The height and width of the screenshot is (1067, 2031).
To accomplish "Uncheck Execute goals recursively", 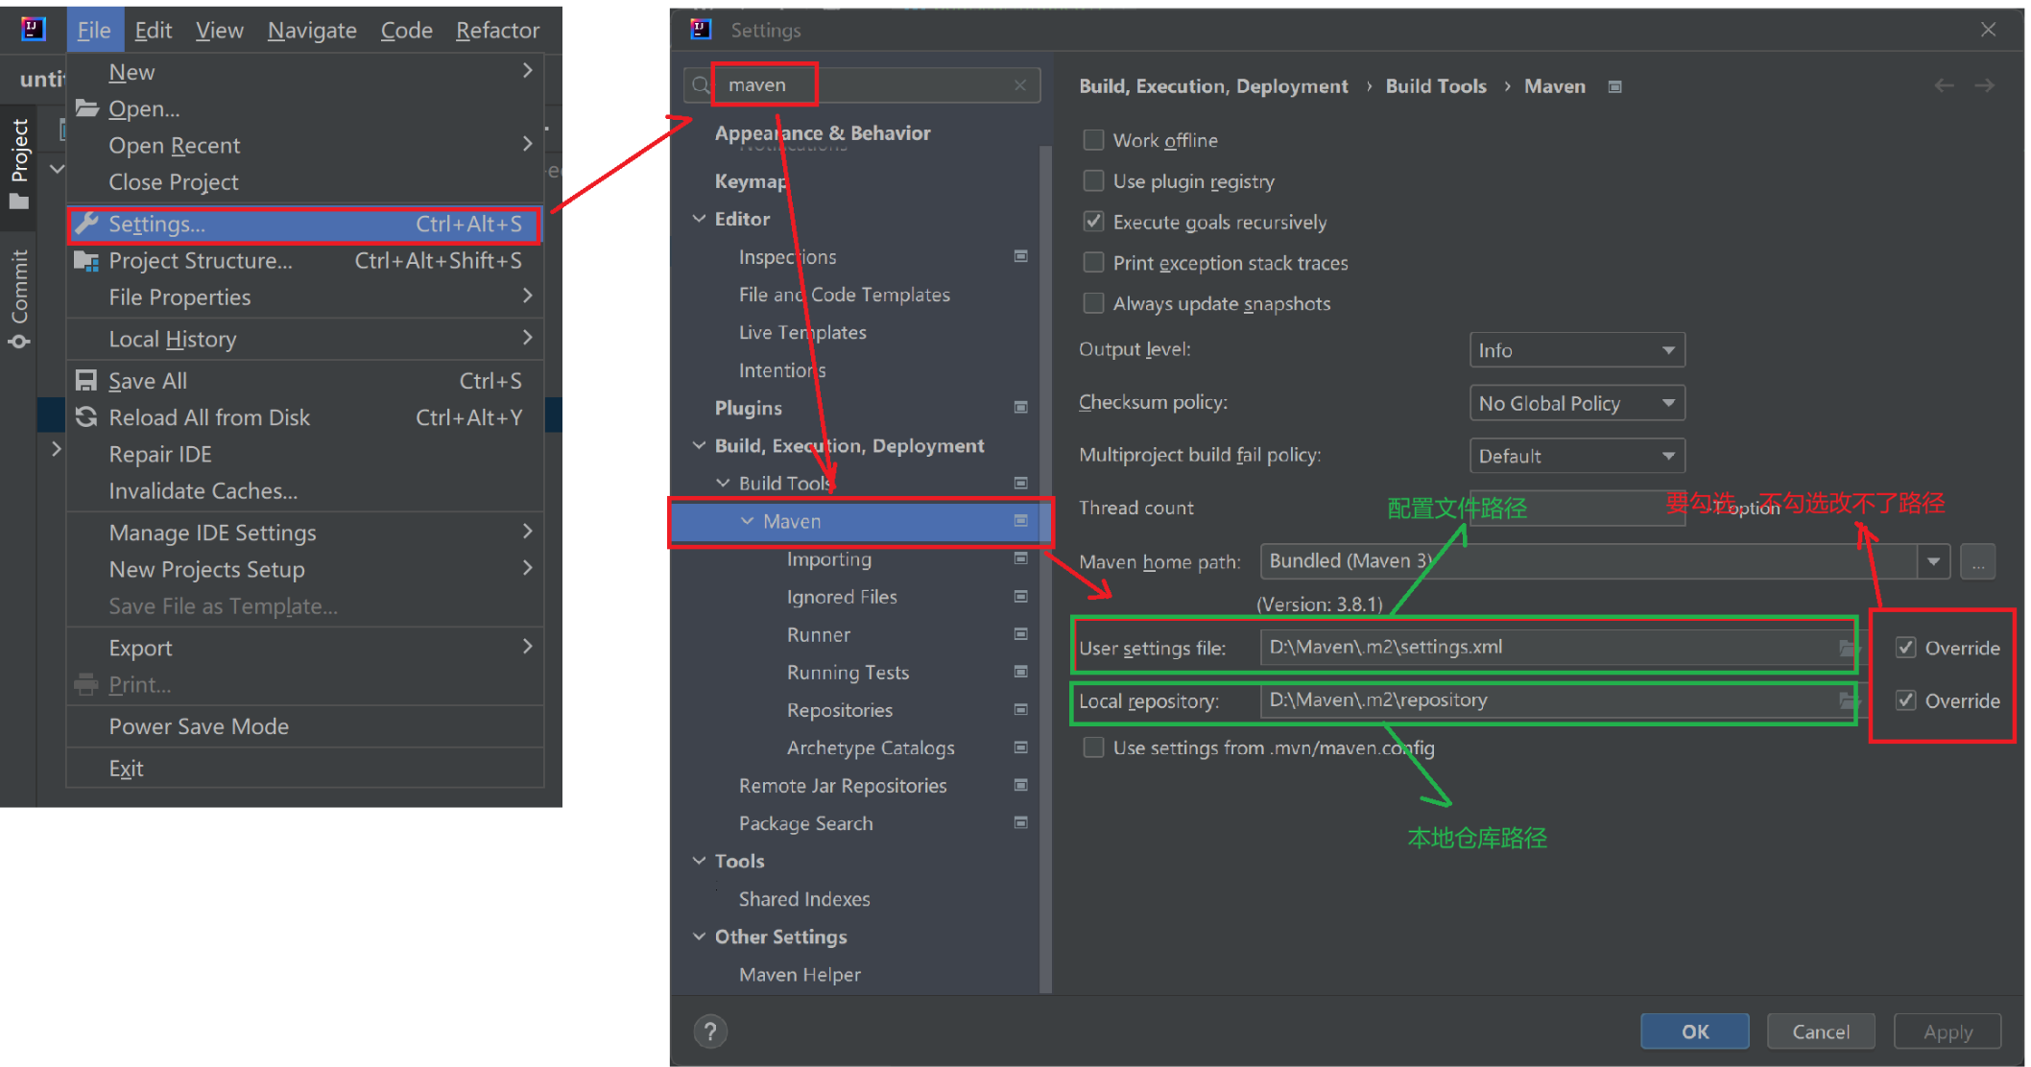I will tap(1093, 222).
